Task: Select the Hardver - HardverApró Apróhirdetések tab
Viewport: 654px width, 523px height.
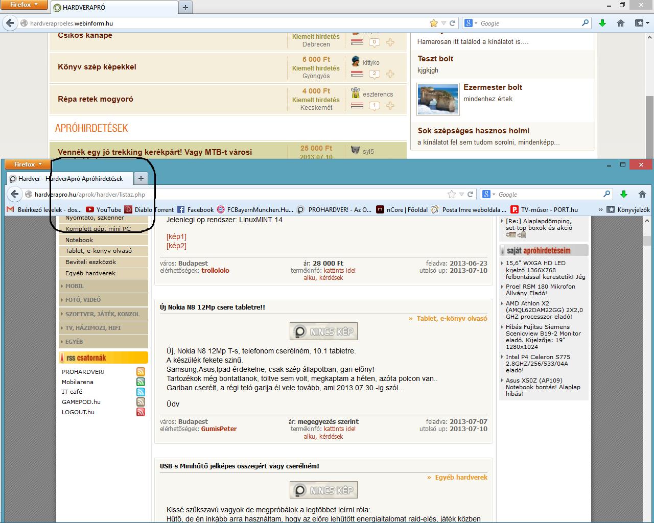Action: tap(70, 179)
